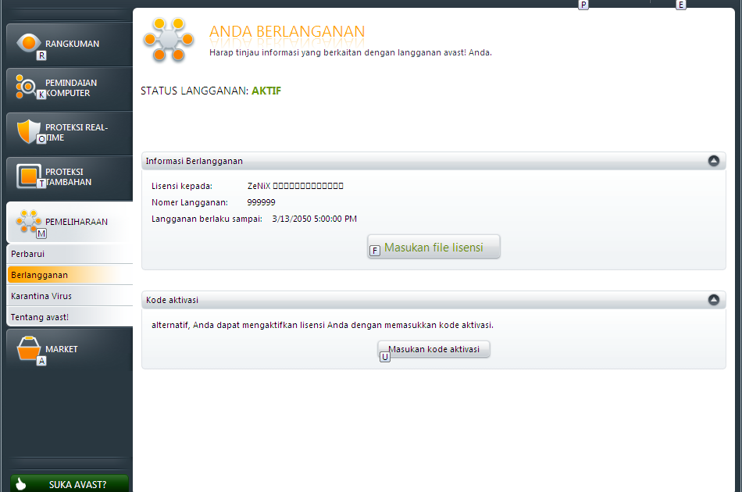This screenshot has height=492, width=742.
Task: Collapse the Kode aktivasi panel
Action: click(713, 299)
